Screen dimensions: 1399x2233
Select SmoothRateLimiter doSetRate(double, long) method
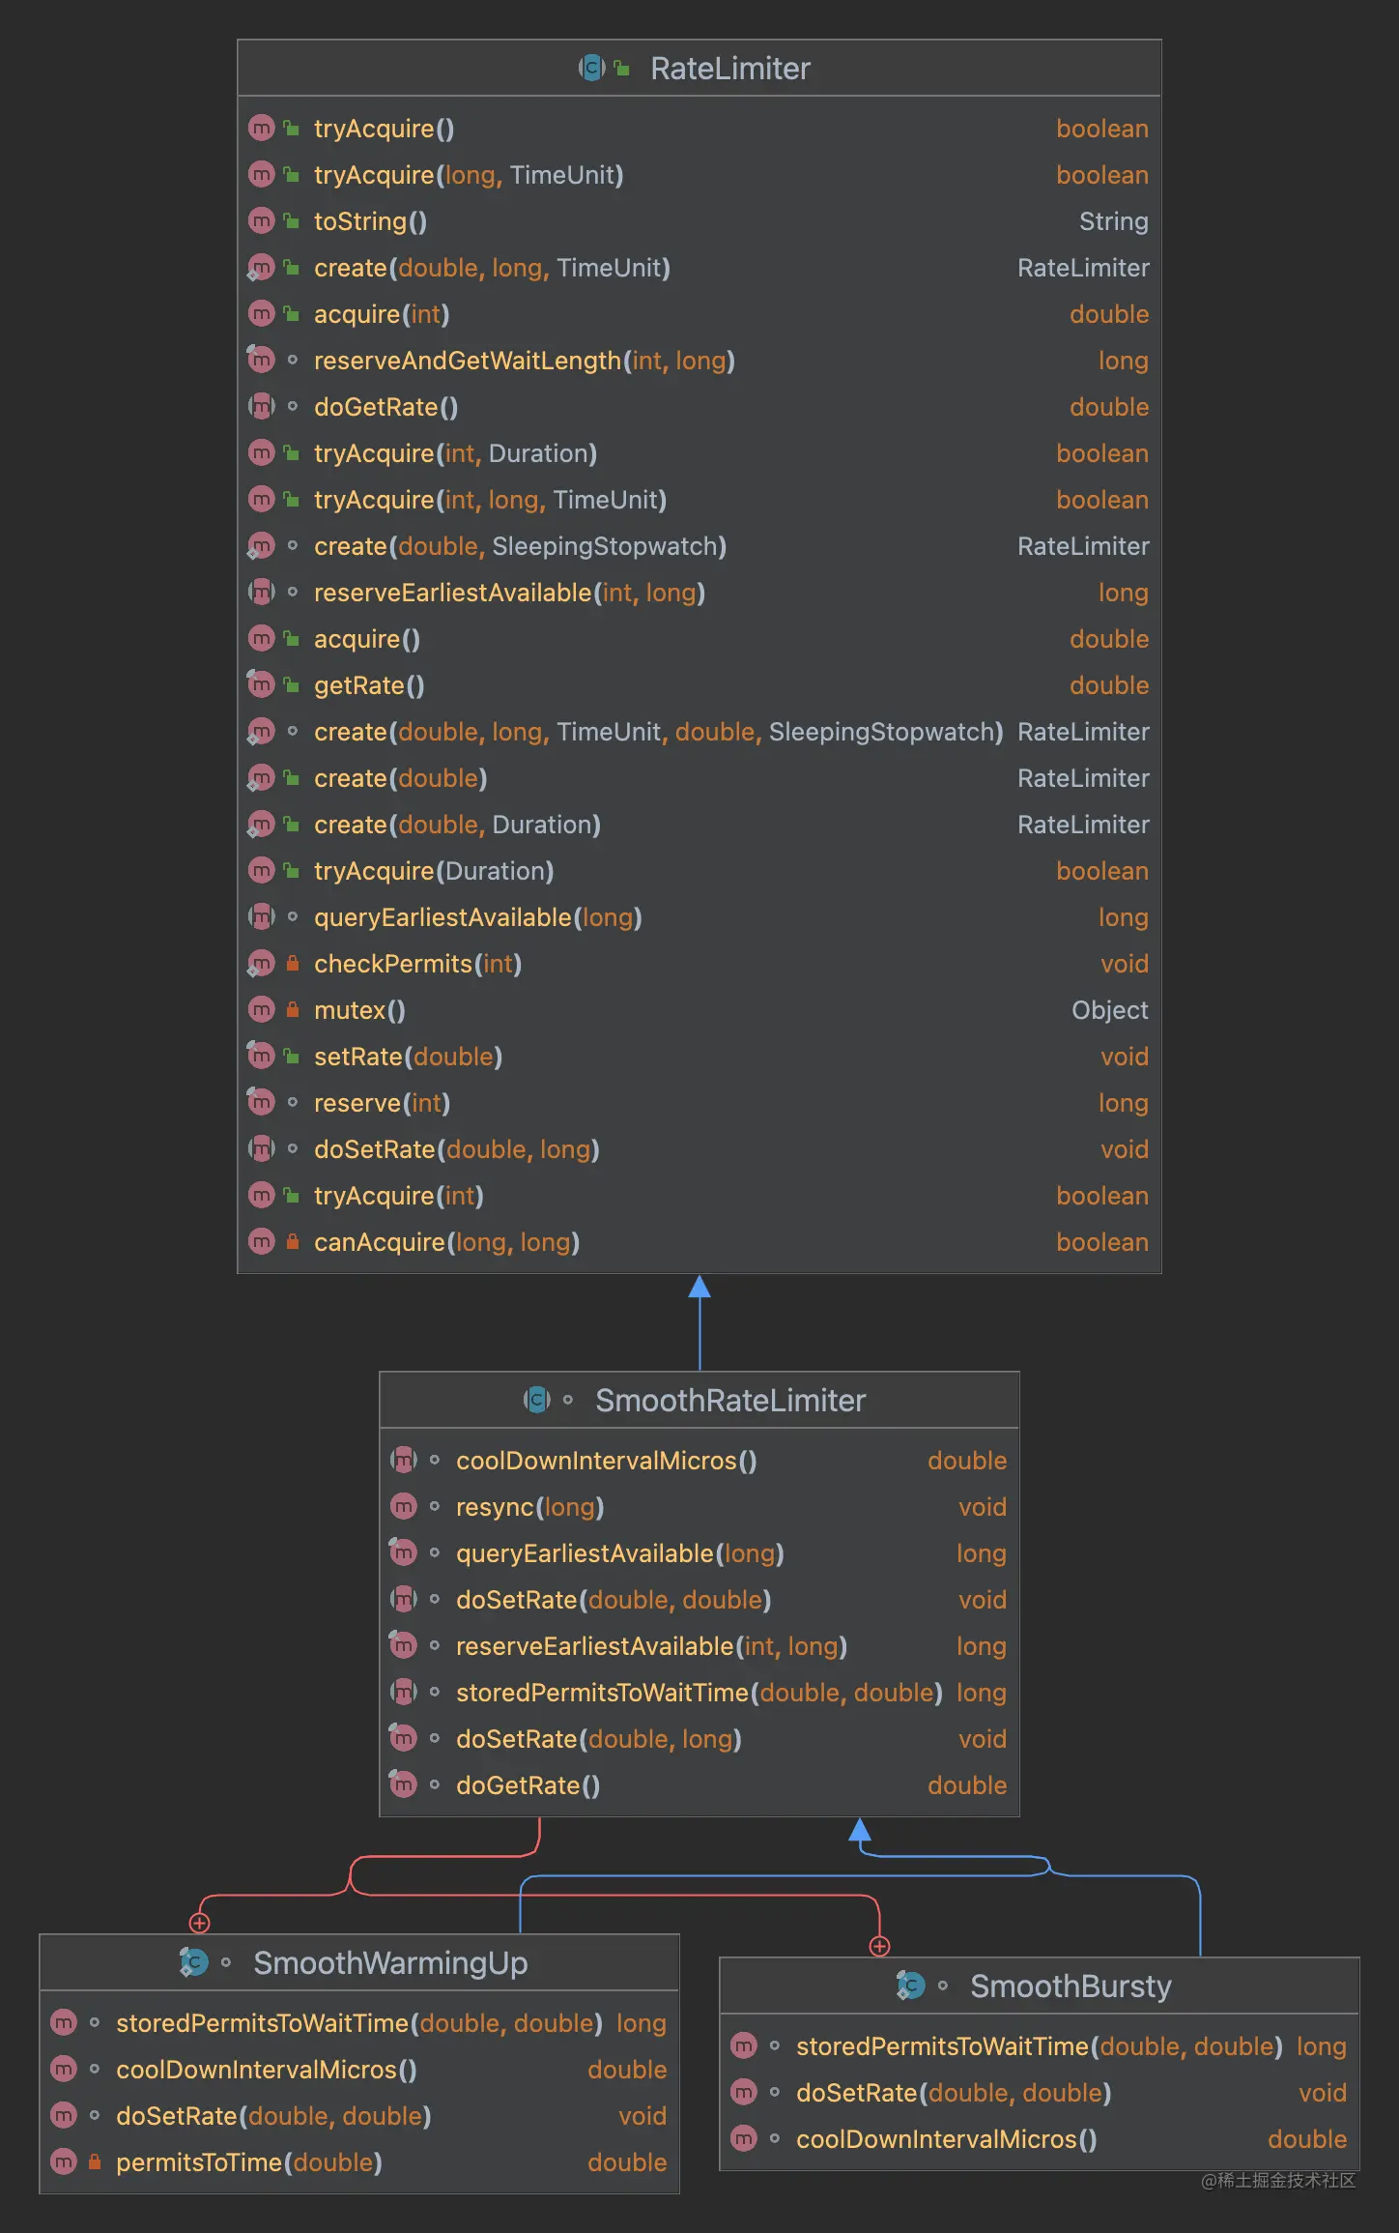pyautogui.click(x=699, y=1738)
